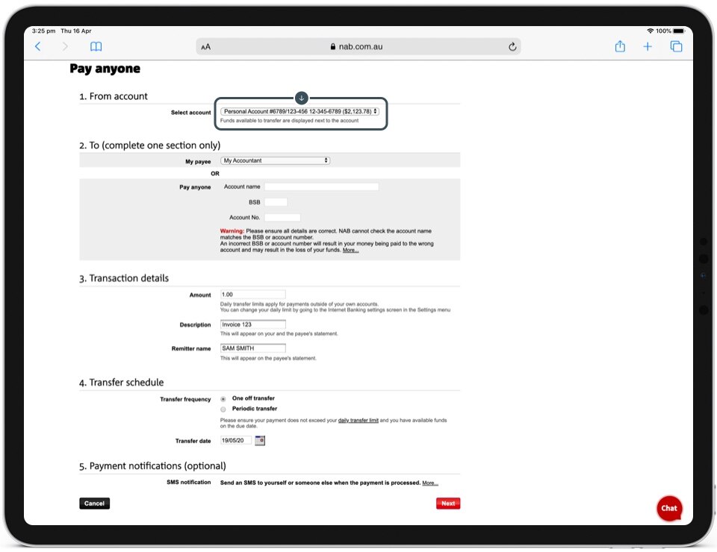The image size is (717, 552).
Task: Select One off transfer radio button
Action: click(223, 399)
